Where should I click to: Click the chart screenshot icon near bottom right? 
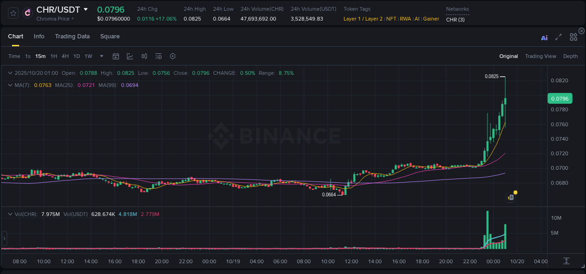click(x=511, y=197)
